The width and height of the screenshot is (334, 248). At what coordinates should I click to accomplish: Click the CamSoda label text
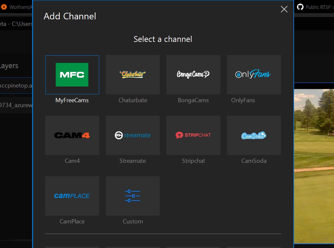coord(254,161)
